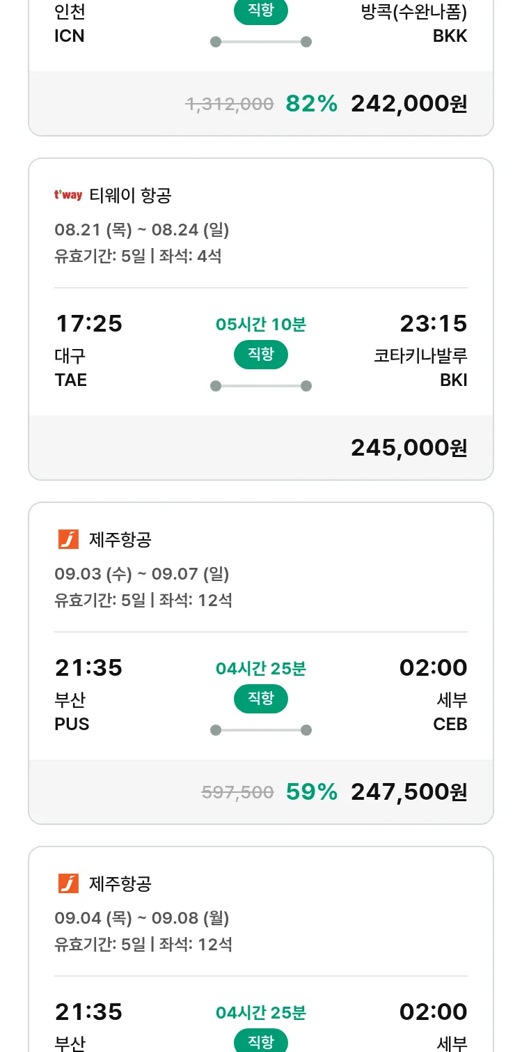Click Jeju Air logo on 09.04 flight
The height and width of the screenshot is (1052, 522).
coord(68,883)
